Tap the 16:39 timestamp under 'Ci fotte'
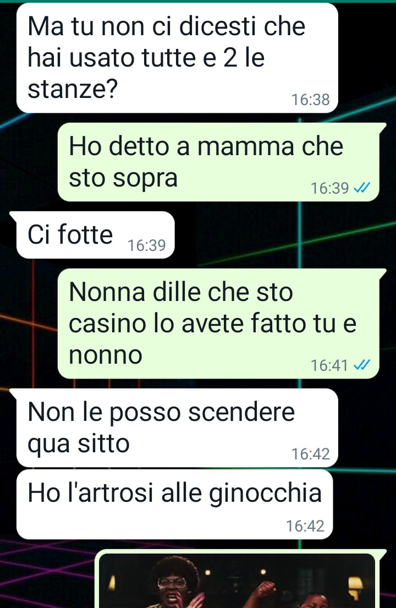Viewport: 396px width, 608px height. [146, 245]
